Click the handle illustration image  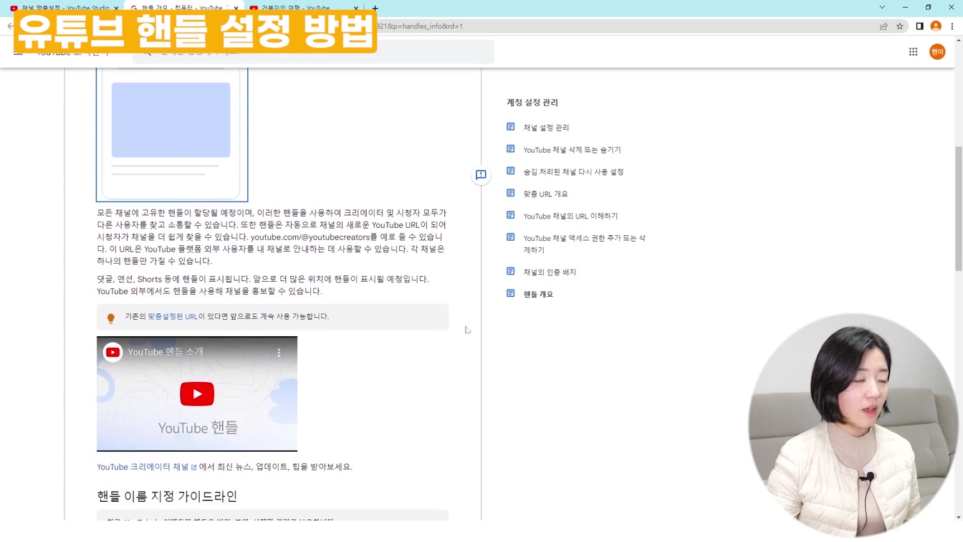[x=172, y=134]
